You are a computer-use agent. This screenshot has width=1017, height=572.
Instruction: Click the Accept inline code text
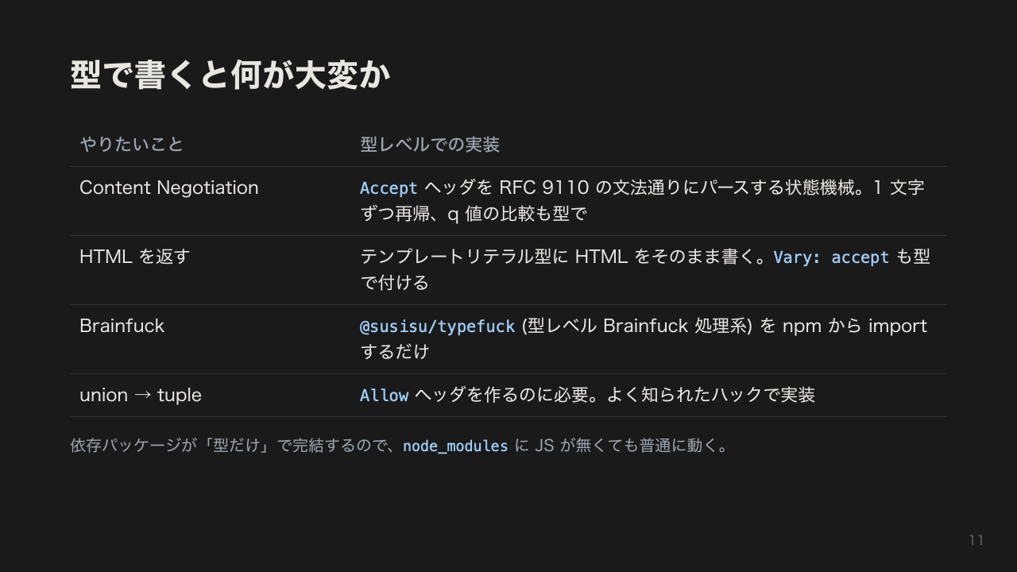click(389, 188)
